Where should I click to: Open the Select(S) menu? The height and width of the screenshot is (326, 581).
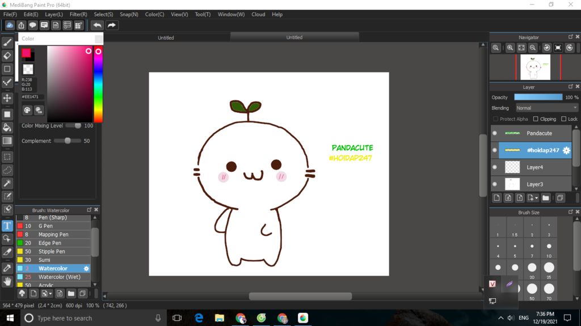[103, 14]
